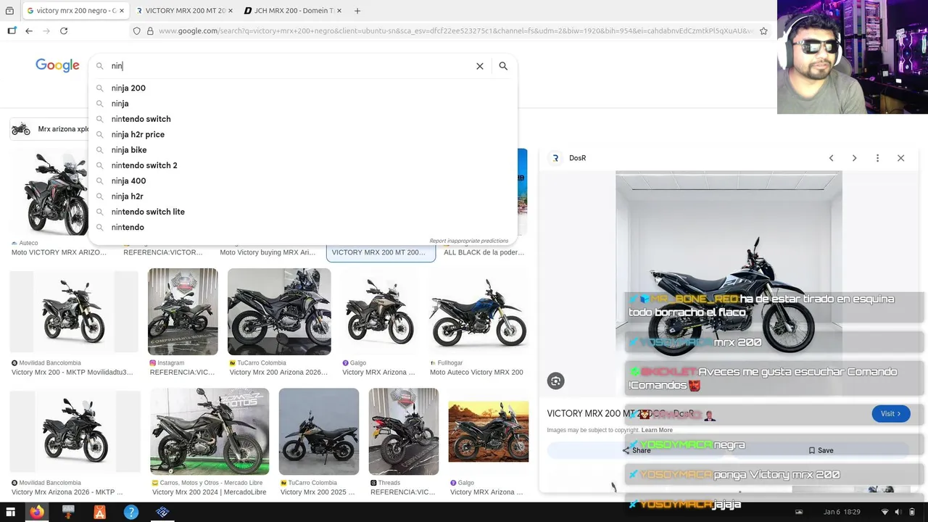Open the Help taskbar icon
This screenshot has width=928, height=522.
(x=131, y=512)
